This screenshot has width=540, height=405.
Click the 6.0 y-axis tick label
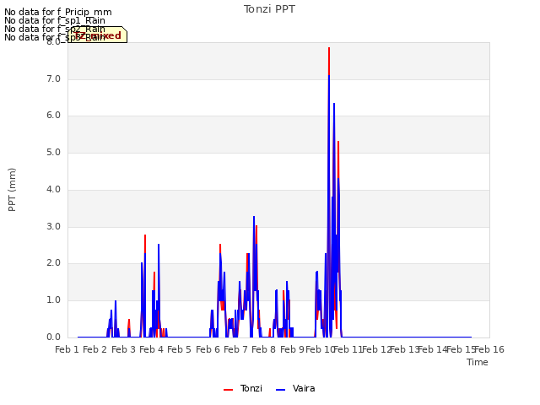(53, 116)
